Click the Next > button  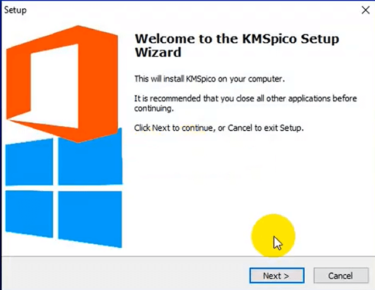tap(276, 275)
